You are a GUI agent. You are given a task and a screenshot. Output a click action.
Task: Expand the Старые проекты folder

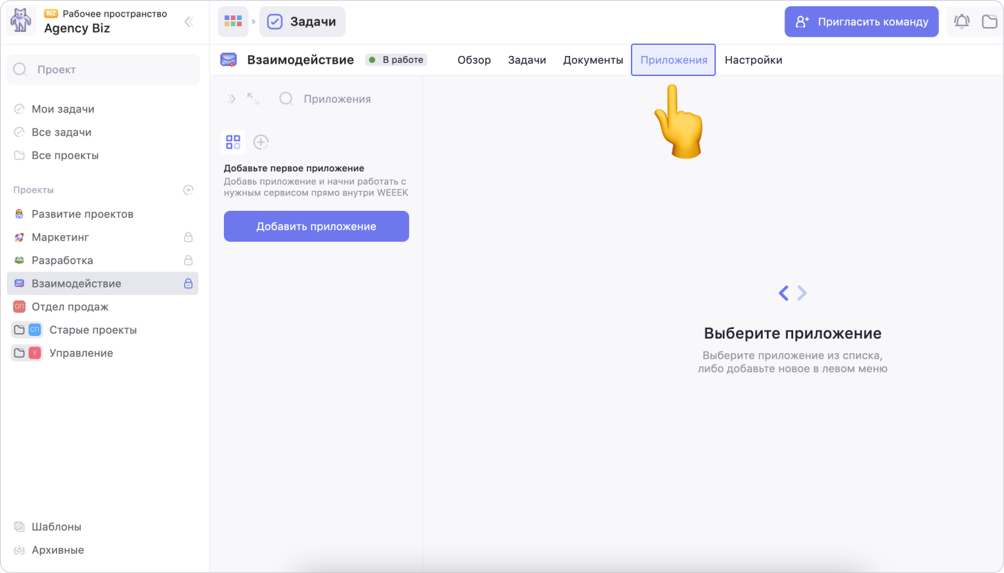coord(19,330)
